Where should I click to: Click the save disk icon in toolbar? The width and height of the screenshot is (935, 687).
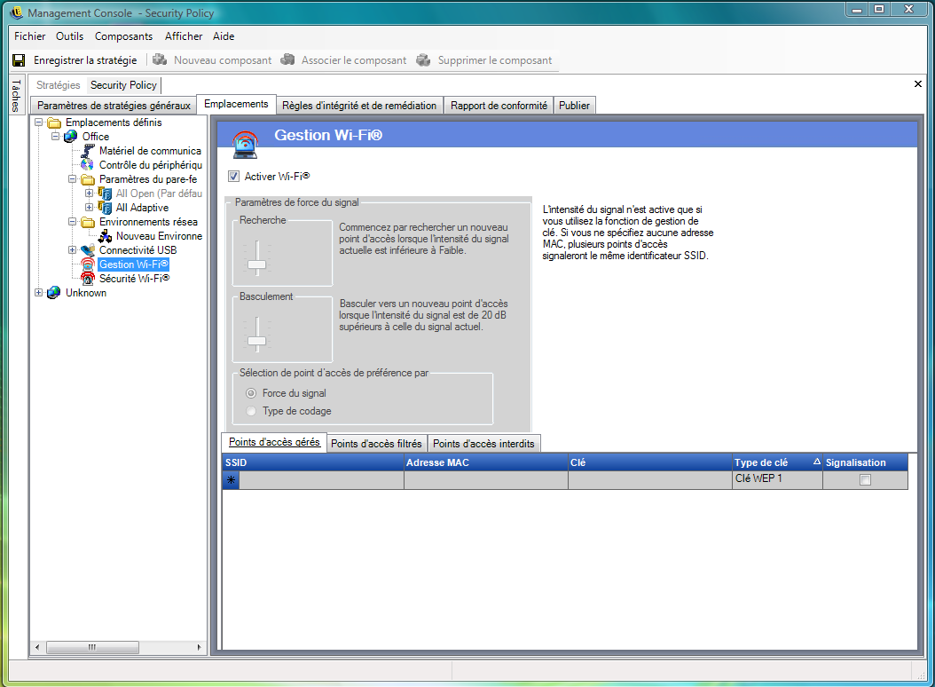(19, 60)
